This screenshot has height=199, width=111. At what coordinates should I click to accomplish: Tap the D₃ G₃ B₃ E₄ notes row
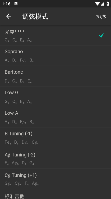(x=18, y=81)
